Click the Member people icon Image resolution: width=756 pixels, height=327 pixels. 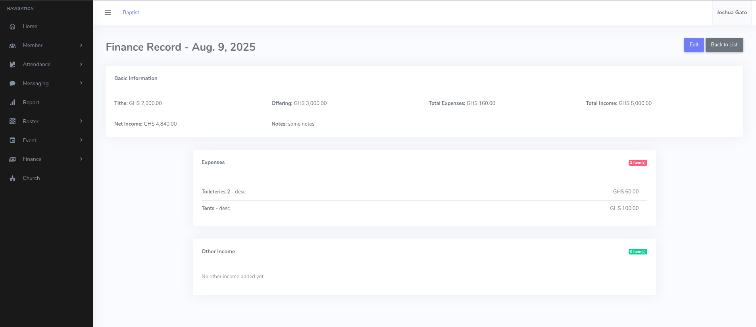[12, 46]
